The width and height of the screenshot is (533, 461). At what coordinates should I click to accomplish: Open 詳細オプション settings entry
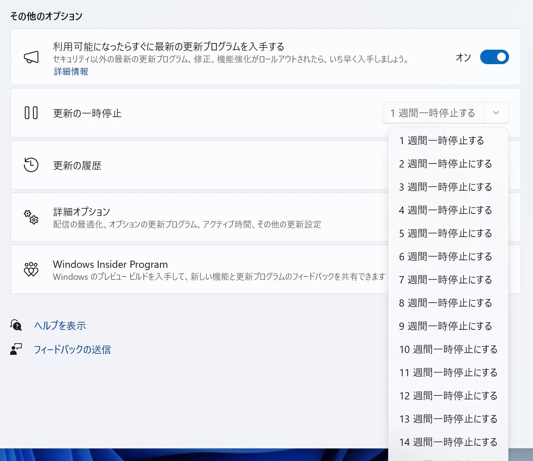pyautogui.click(x=145, y=217)
